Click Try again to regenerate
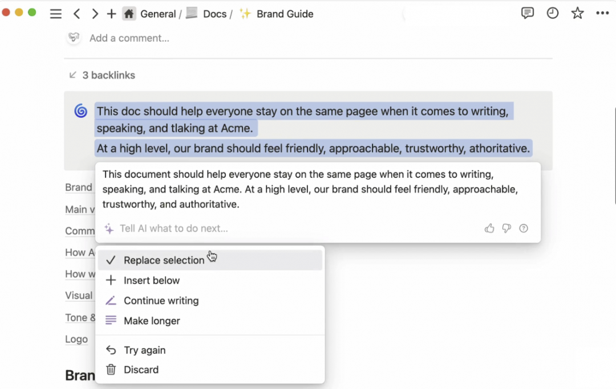Image resolution: width=616 pixels, height=389 pixels. tap(144, 350)
